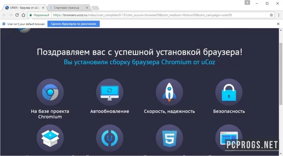
Task: Switch to the URAN - браузер от uCoz tab
Action: (x=24, y=8)
